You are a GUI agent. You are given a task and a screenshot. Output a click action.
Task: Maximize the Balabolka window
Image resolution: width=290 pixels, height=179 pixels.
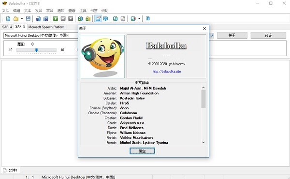[271, 3]
